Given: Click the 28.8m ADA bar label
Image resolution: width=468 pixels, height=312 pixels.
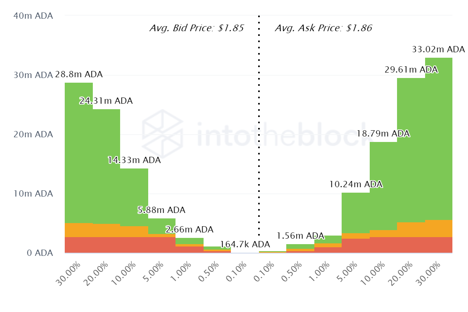Looking at the screenshot, I should (79, 74).
